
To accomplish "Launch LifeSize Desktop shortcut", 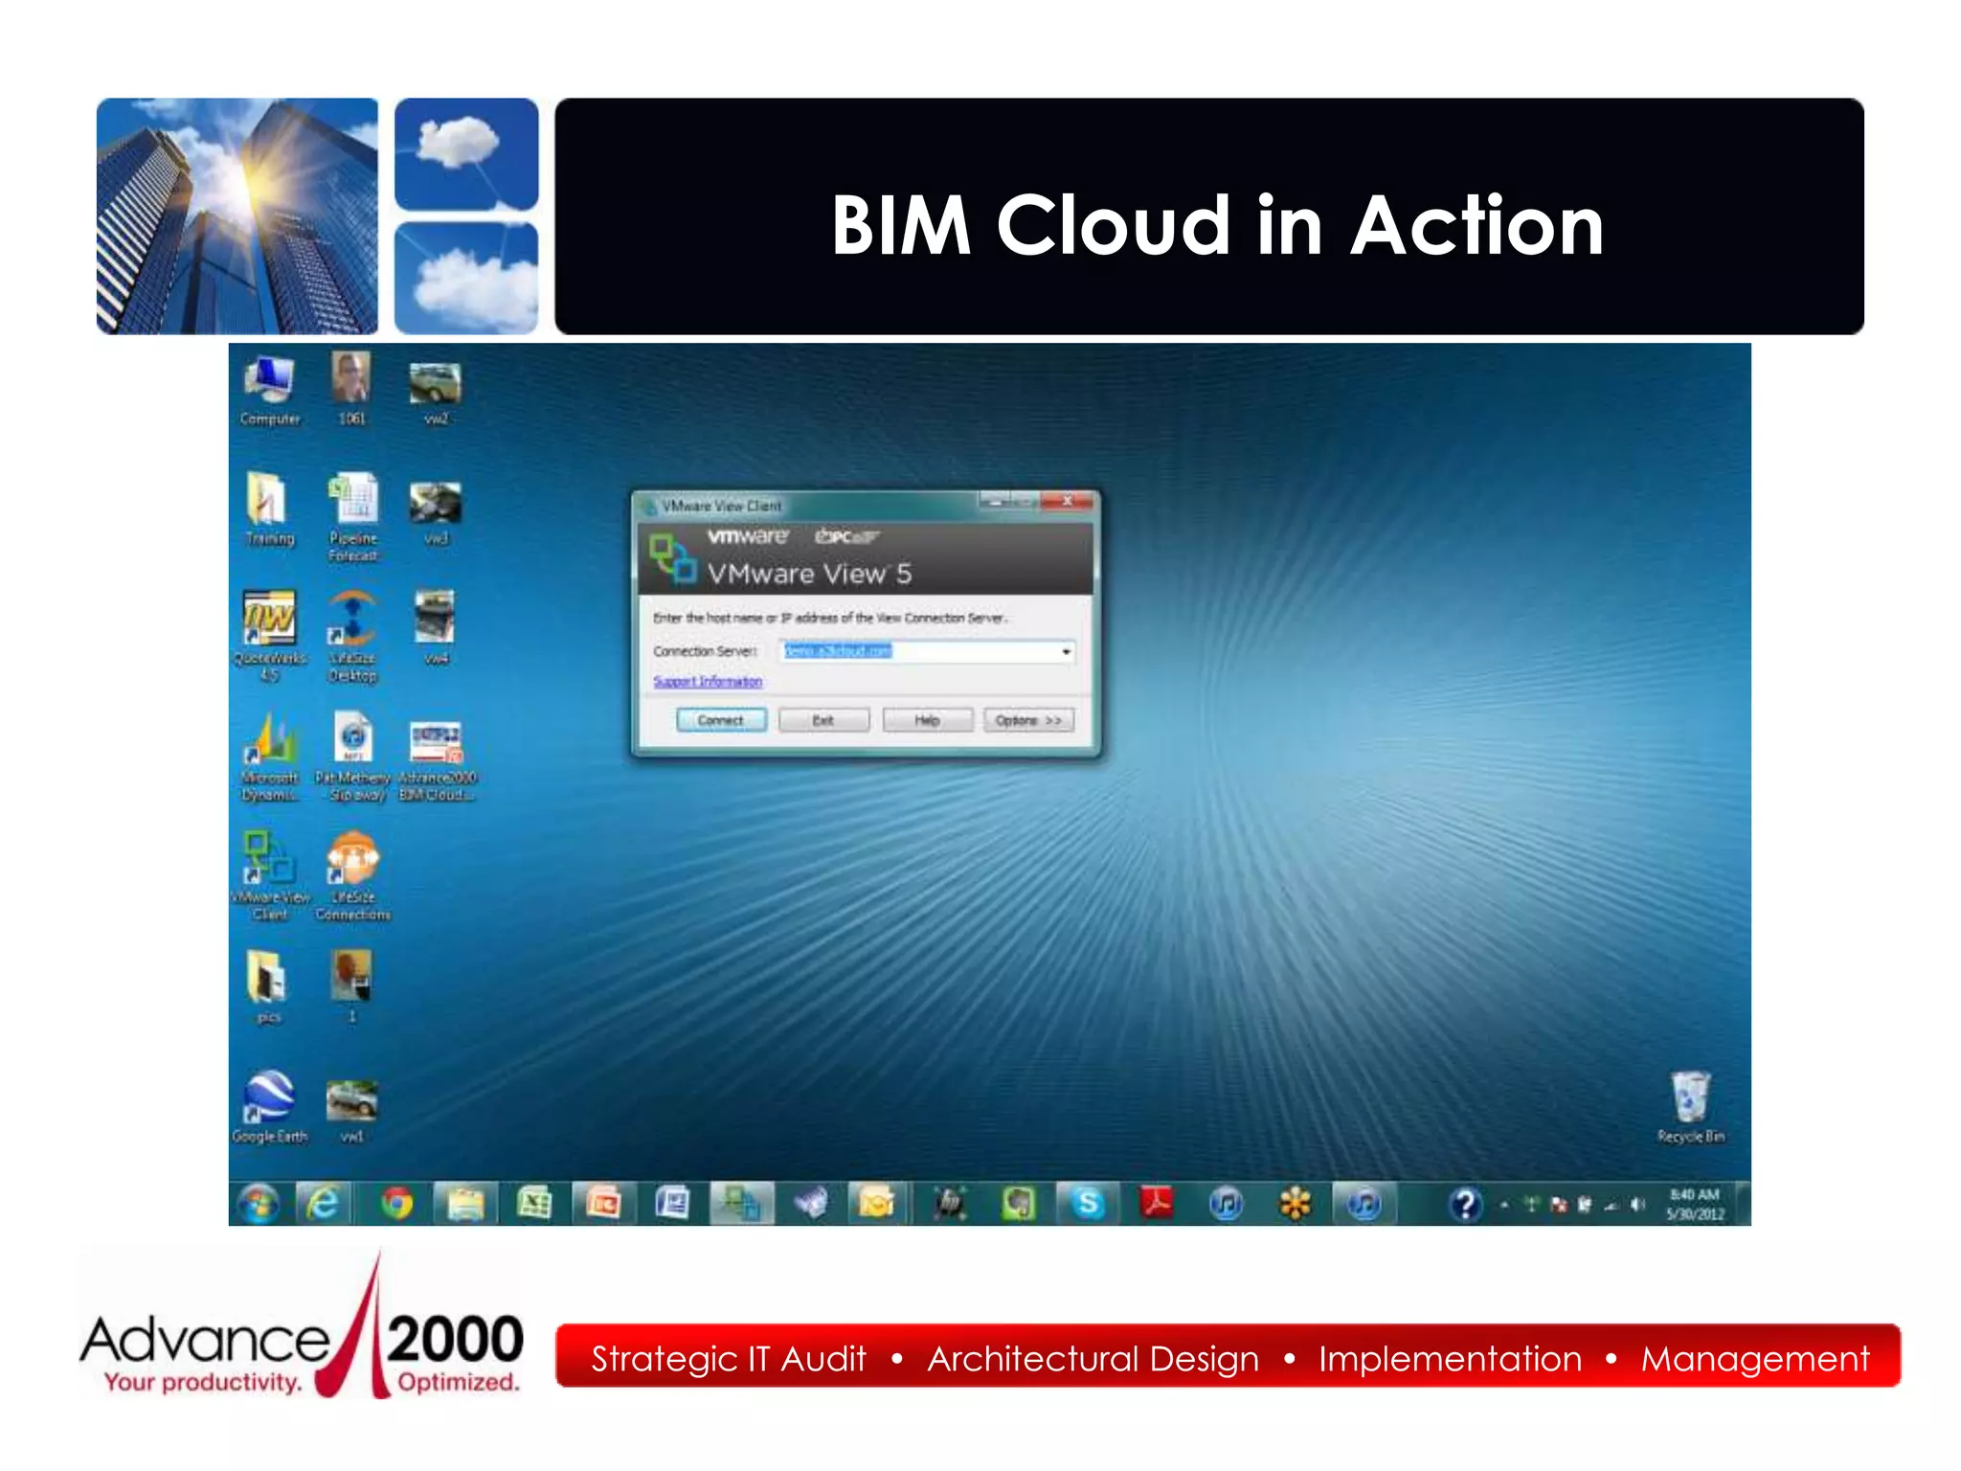I will [x=352, y=636].
